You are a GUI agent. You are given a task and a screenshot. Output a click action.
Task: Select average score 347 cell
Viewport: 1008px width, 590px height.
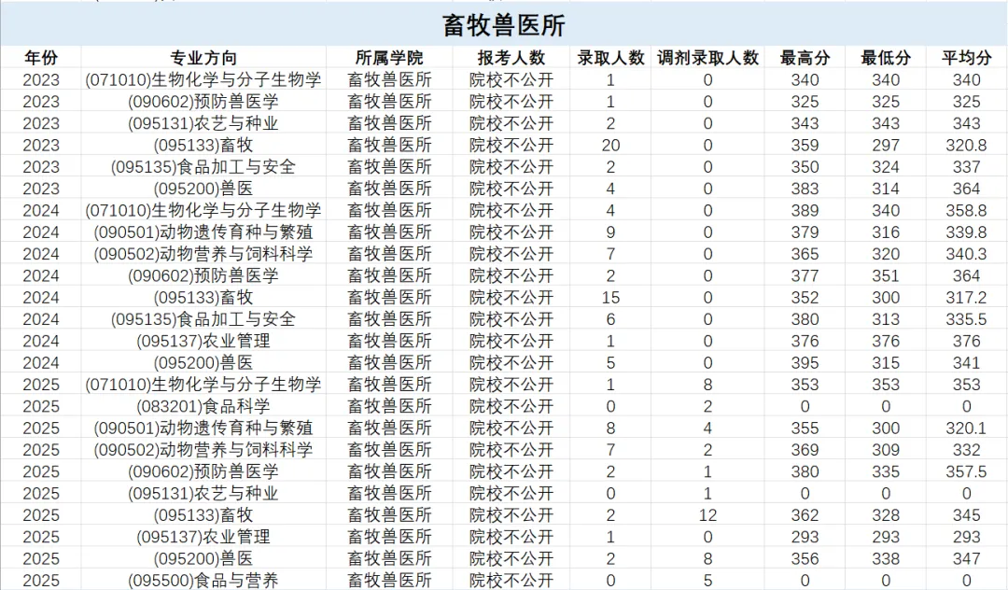(966, 558)
